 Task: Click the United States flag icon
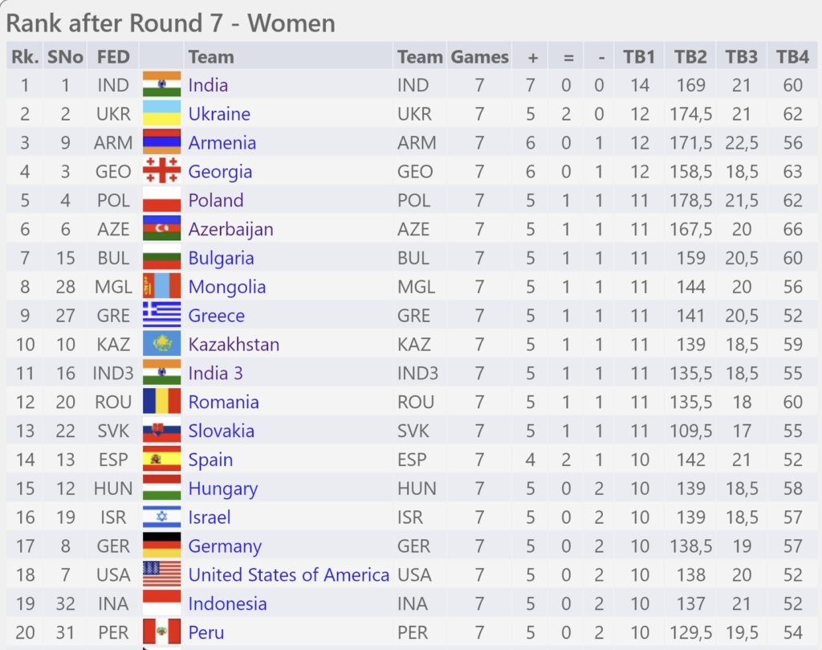[161, 575]
